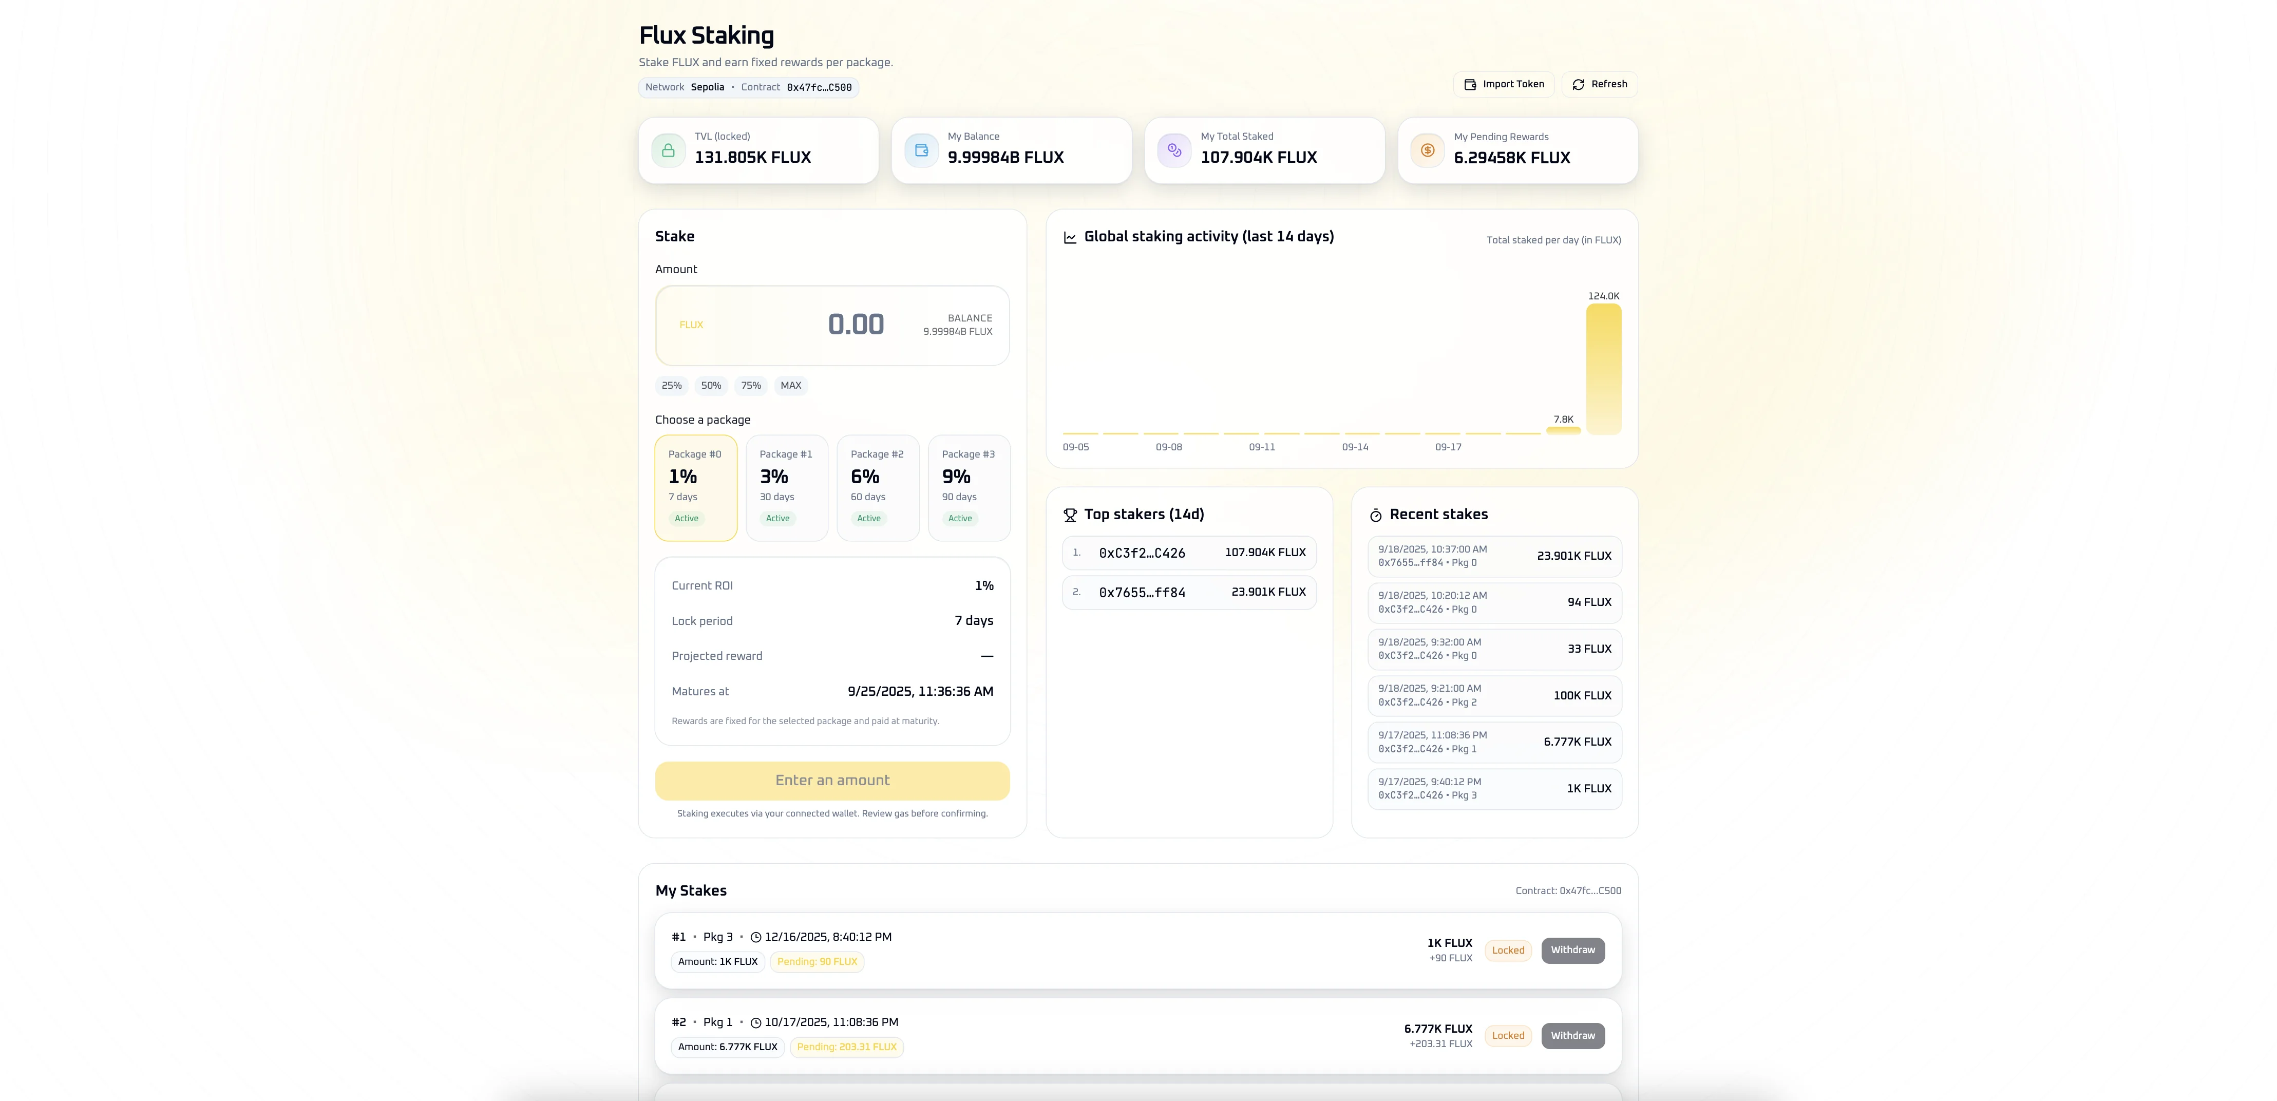Click the My Balance wallet icon
This screenshot has width=2277, height=1101.
(921, 150)
